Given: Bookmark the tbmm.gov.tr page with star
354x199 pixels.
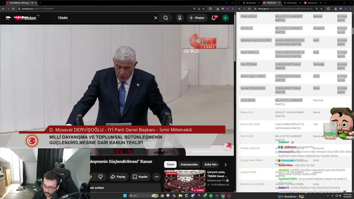Looking at the screenshot, I should (x=321, y=9).
